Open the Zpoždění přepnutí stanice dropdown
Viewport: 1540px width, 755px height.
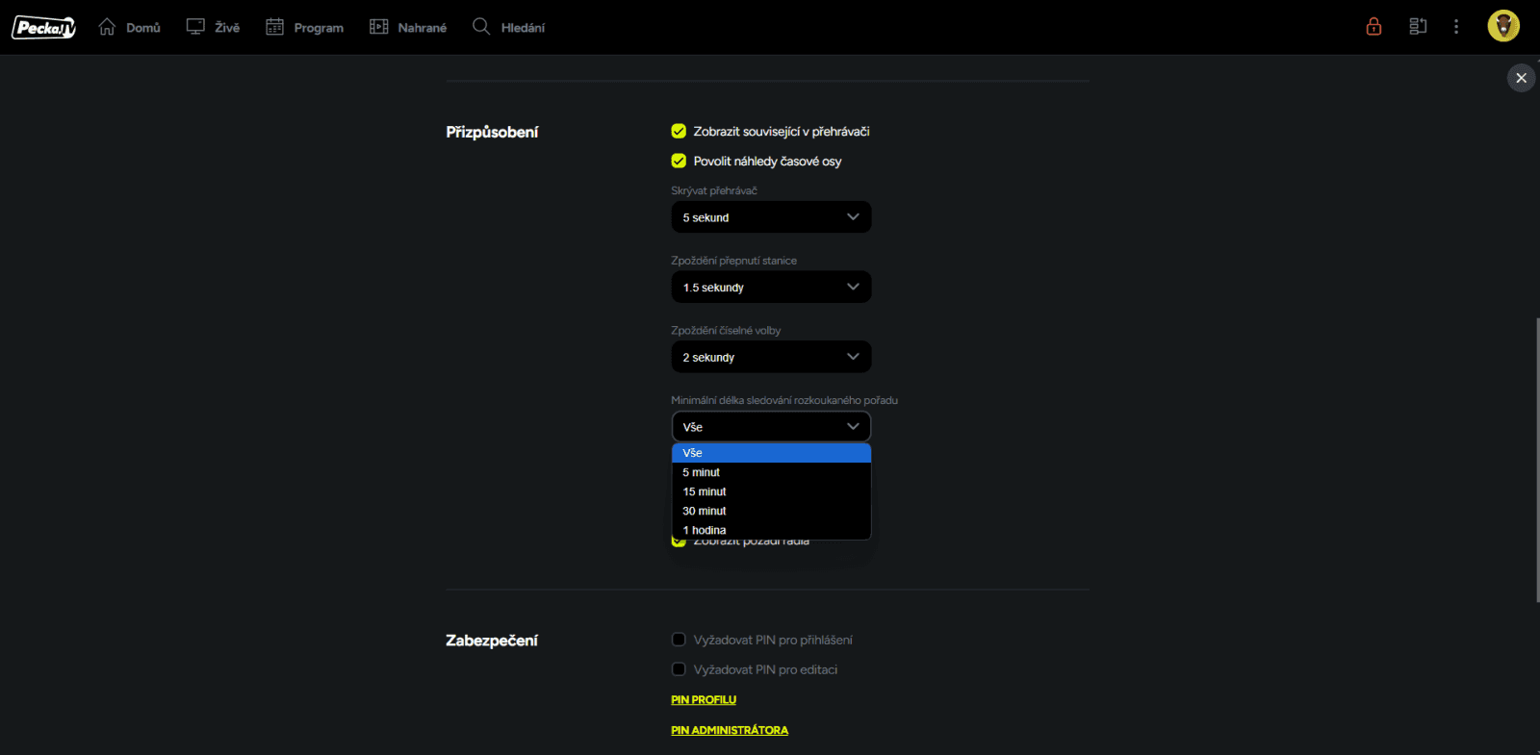pyautogui.click(x=771, y=287)
